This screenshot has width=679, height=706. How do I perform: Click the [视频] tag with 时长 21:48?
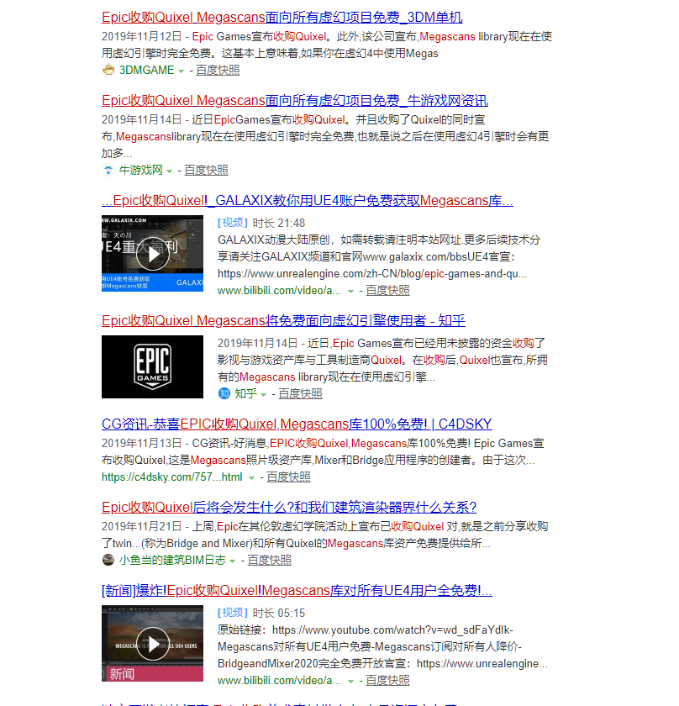[232, 223]
